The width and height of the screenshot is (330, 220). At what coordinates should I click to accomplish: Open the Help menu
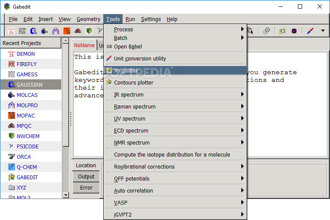click(172, 19)
